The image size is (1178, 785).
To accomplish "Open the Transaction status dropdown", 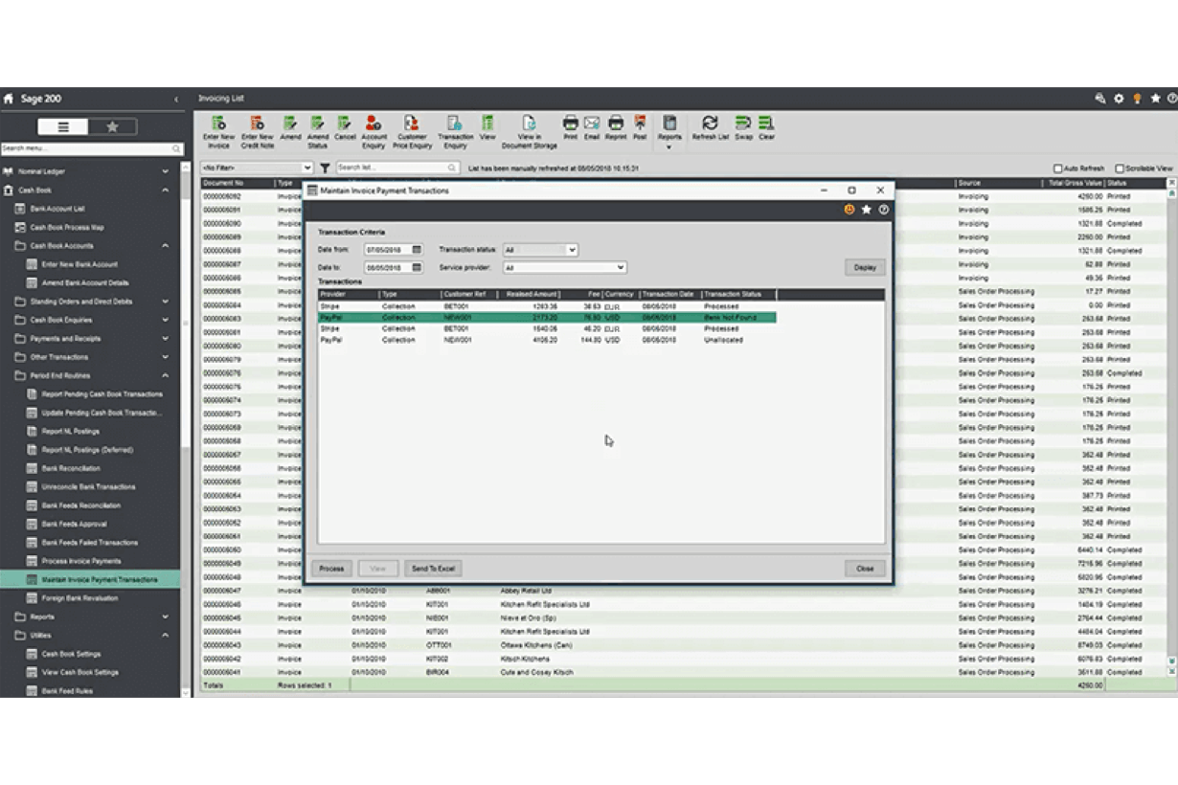I will (572, 248).
